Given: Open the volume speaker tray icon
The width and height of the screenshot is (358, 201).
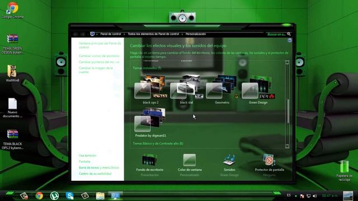Looking at the screenshot, I should (x=315, y=196).
